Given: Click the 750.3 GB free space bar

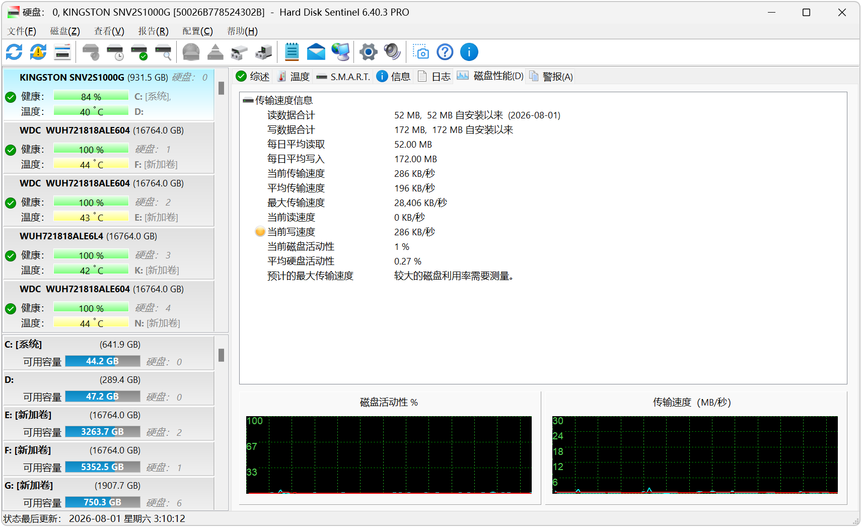Looking at the screenshot, I should (103, 502).
